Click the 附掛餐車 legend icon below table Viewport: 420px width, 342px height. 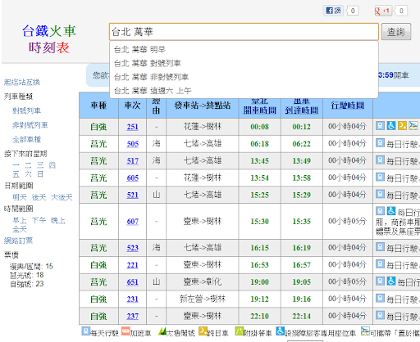240,331
